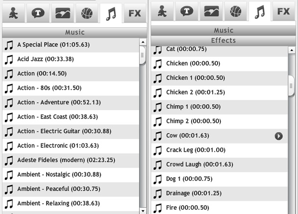
Task: Open the basketball Props tab in right panel
Action: [x=236, y=11]
